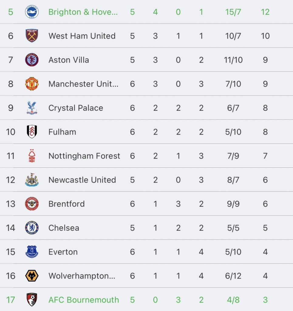The height and width of the screenshot is (311, 293).
Task: Click the Nottingham Forest tree logo
Action: [32, 156]
